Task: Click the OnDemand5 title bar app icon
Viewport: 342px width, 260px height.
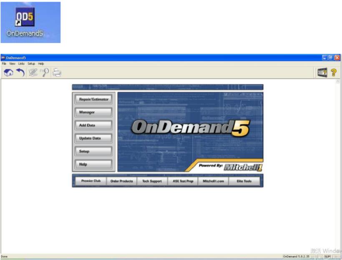Action: point(3,58)
